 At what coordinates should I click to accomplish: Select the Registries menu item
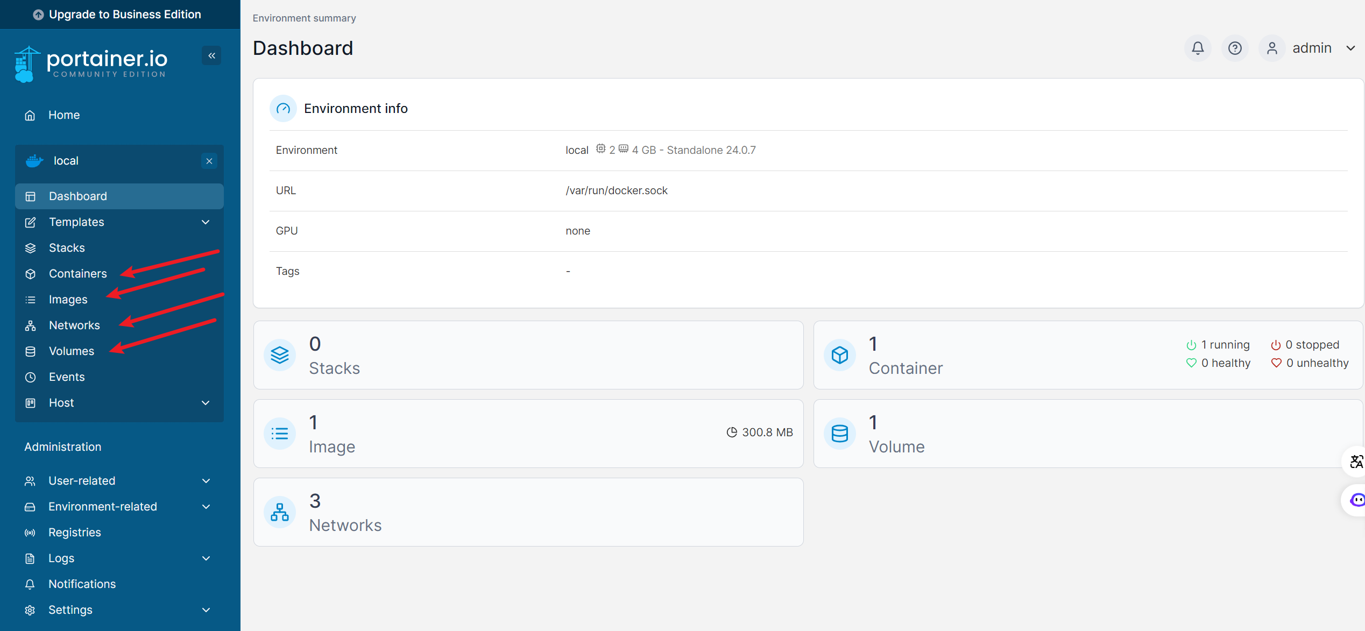74,532
